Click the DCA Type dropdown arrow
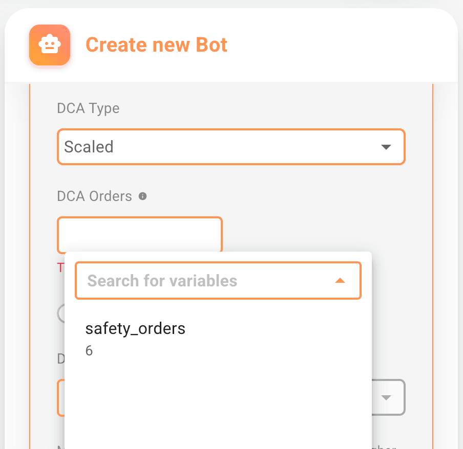463x449 pixels. (x=386, y=147)
